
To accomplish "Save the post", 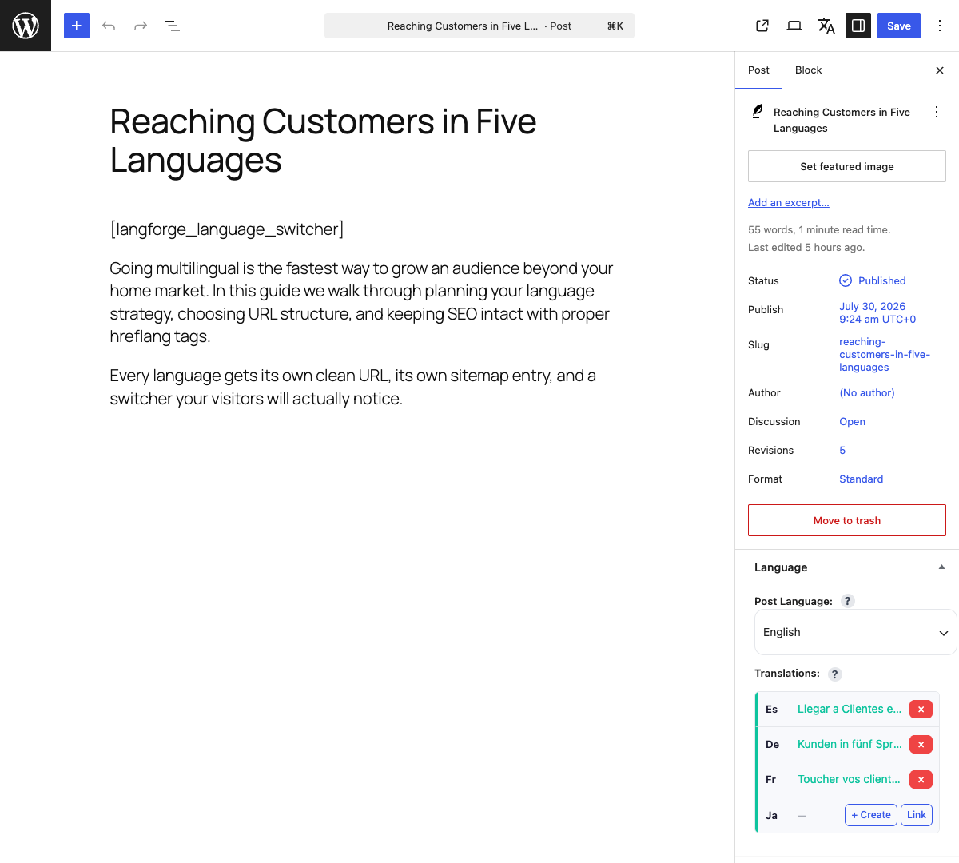I will tap(899, 26).
